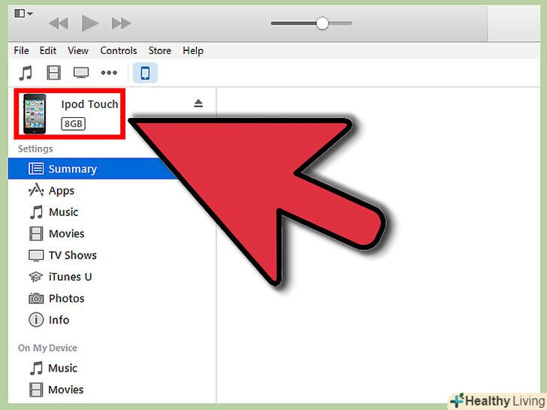Open Apps in Settings sidebar
The image size is (547, 410).
click(62, 191)
